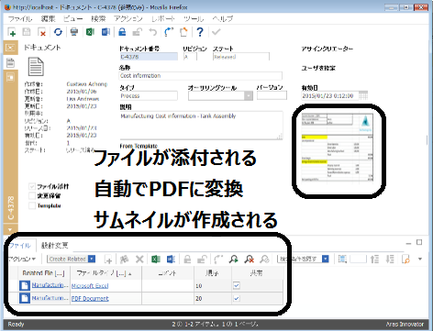Image resolution: width=433 pixels, height=331 pixels.
Task: Open the ビュー menu
Action: tap(73, 19)
